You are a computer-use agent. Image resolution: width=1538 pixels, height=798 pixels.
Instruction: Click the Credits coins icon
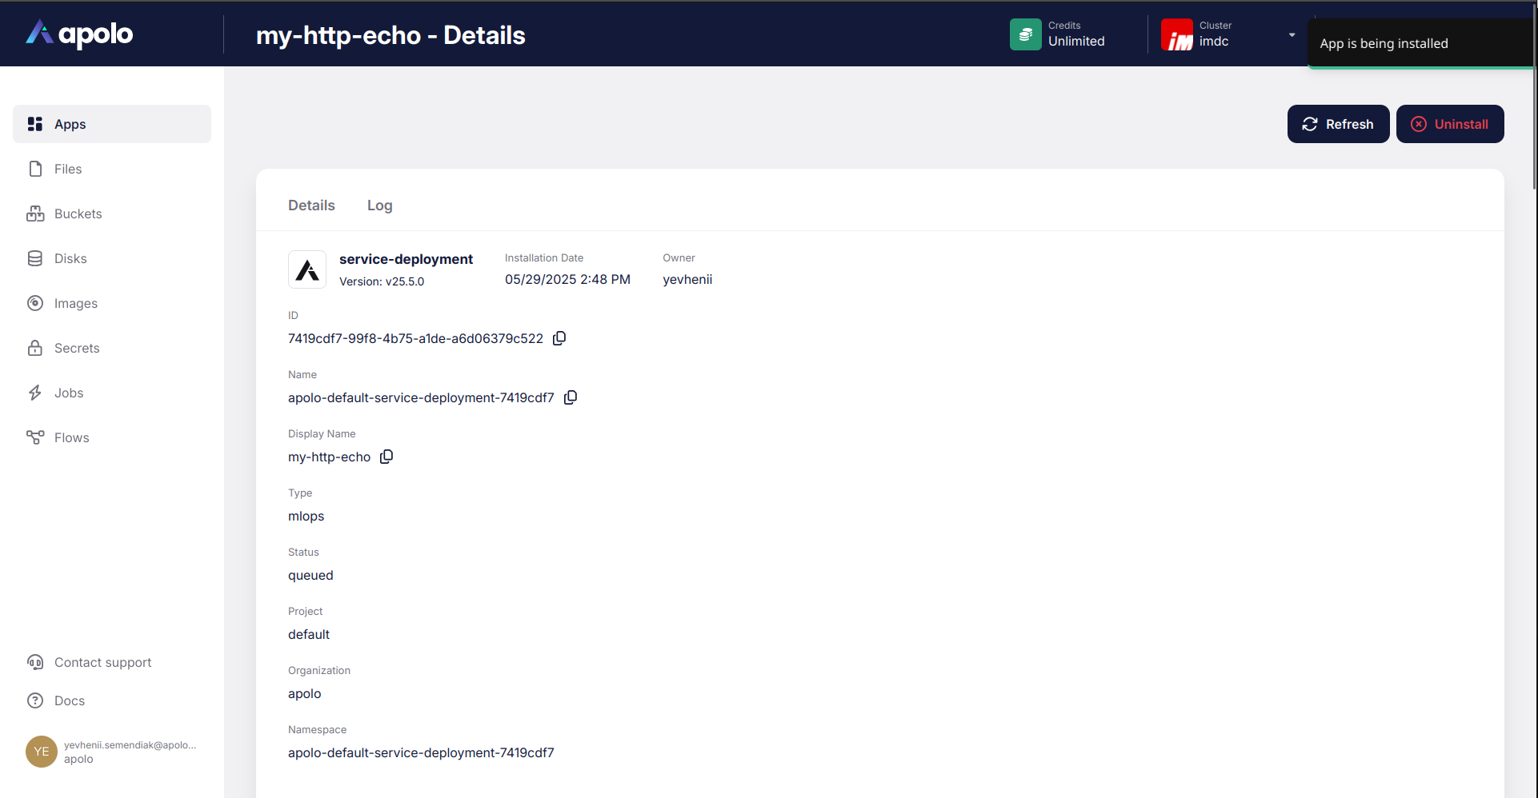(x=1025, y=34)
